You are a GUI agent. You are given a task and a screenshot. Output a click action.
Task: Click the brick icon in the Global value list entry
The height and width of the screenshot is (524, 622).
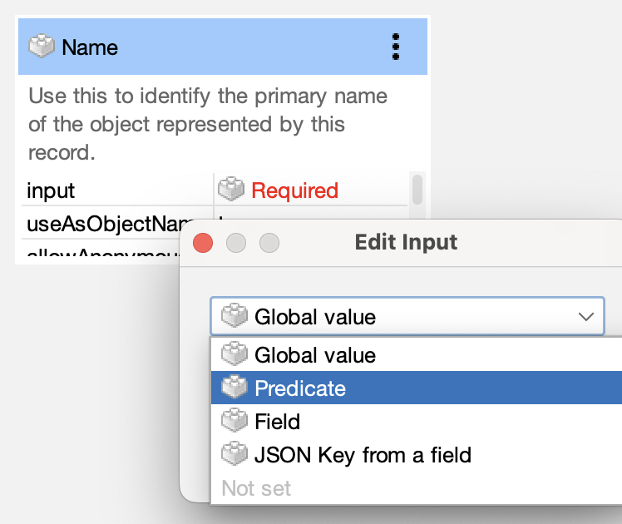[x=234, y=353]
